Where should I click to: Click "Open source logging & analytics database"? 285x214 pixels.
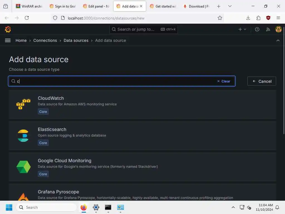[72, 135]
